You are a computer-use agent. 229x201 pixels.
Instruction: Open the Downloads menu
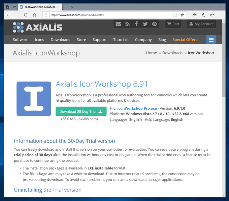(x=61, y=40)
